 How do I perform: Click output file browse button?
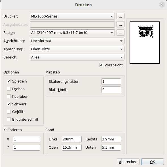[x=121, y=25]
